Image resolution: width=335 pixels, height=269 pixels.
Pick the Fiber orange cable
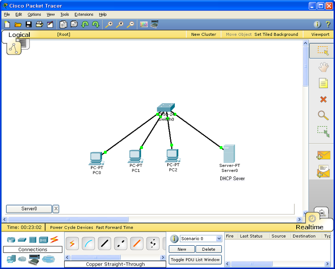(x=137, y=244)
